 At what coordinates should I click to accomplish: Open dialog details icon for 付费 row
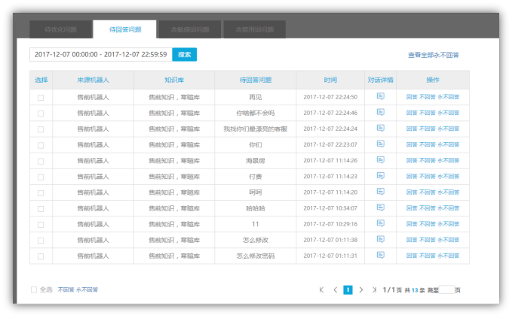(380, 176)
